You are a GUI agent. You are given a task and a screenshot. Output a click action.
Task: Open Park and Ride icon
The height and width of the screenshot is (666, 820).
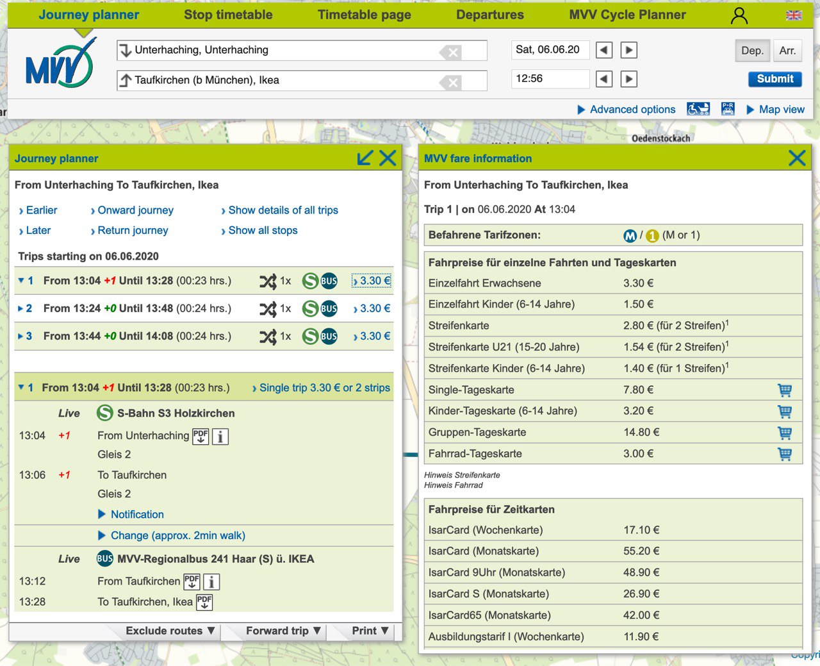[728, 109]
